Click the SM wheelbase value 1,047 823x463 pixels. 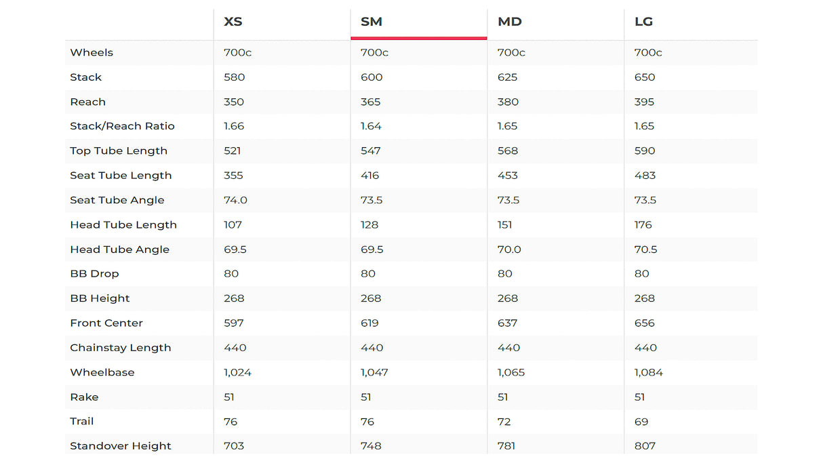[373, 372]
